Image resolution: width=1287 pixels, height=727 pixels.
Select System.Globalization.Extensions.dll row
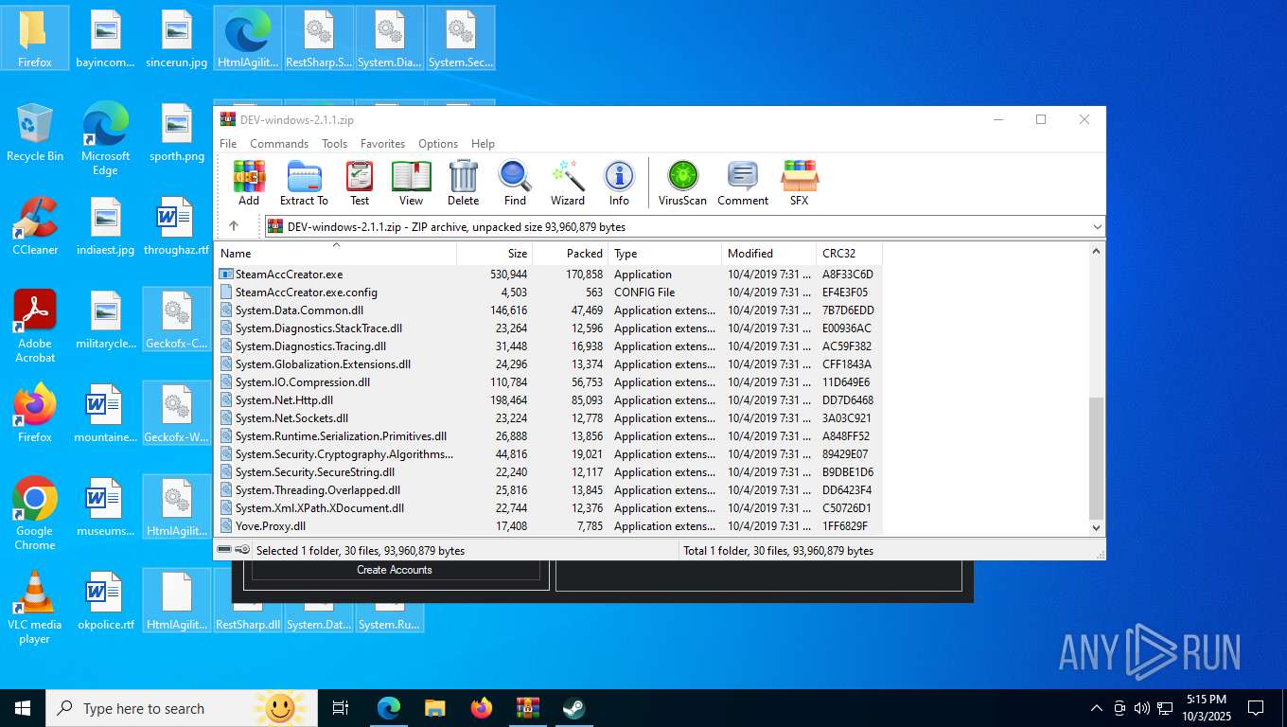pyautogui.click(x=549, y=364)
